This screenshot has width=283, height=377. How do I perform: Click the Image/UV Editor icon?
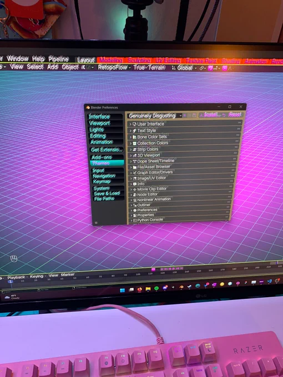(x=135, y=179)
